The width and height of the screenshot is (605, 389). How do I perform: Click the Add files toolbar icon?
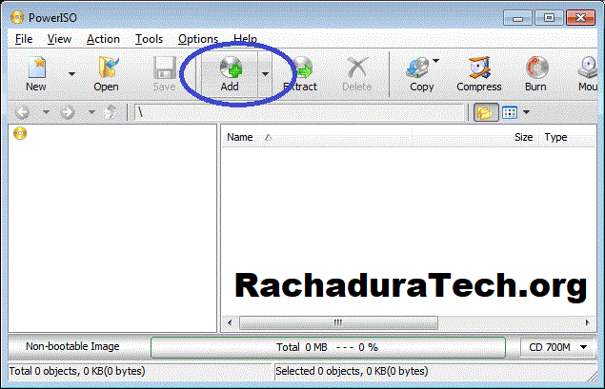click(x=231, y=68)
